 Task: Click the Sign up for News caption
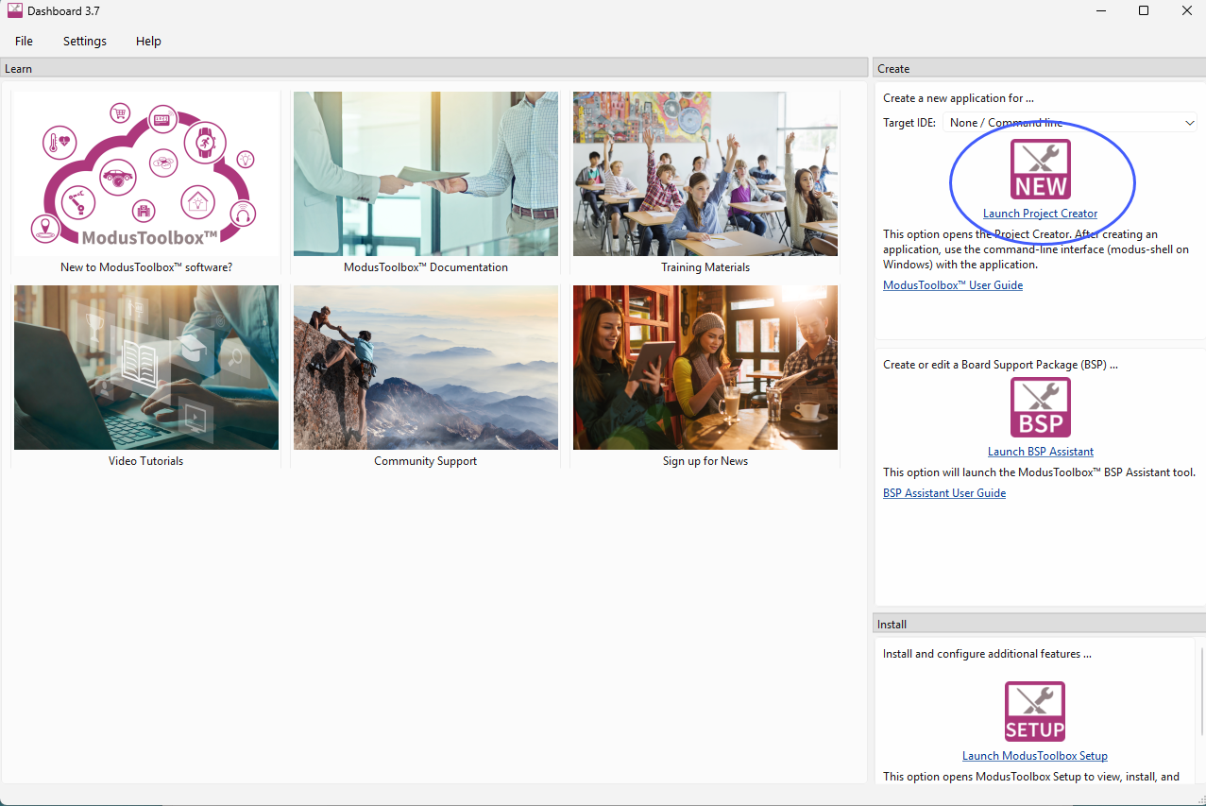pos(705,461)
